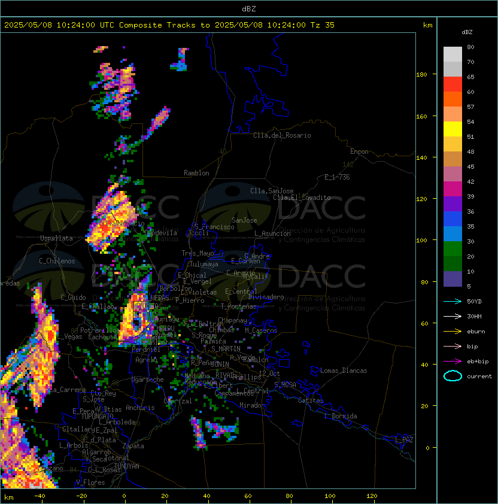The width and height of the screenshot is (498, 504).
Task: Click the Tulumaya map label
Action: coord(204,264)
